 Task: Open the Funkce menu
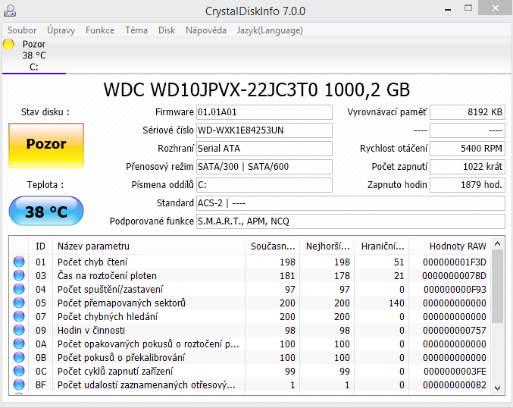[x=100, y=30]
